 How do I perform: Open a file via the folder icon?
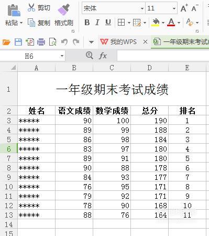6,42
